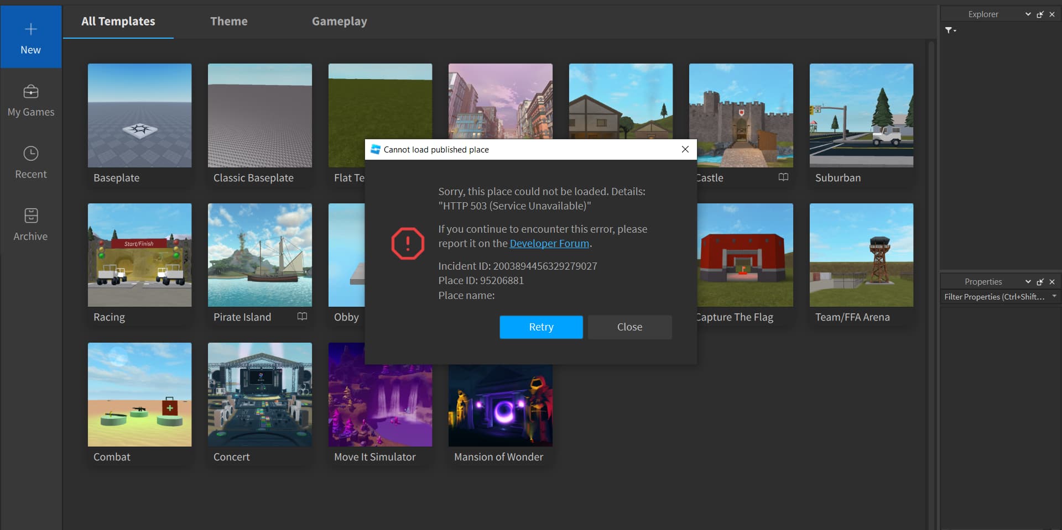Click Close in the error dialog
This screenshot has height=530, width=1062.
point(629,327)
